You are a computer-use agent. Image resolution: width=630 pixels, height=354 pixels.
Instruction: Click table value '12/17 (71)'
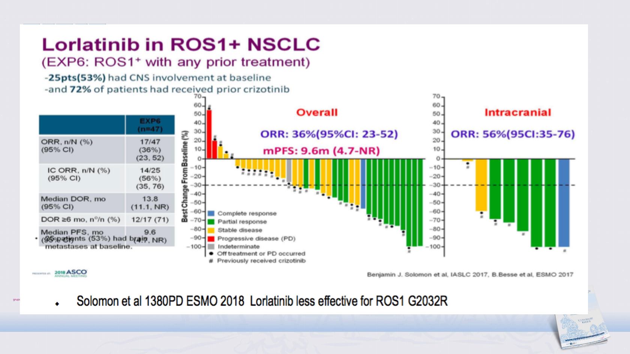click(150, 220)
